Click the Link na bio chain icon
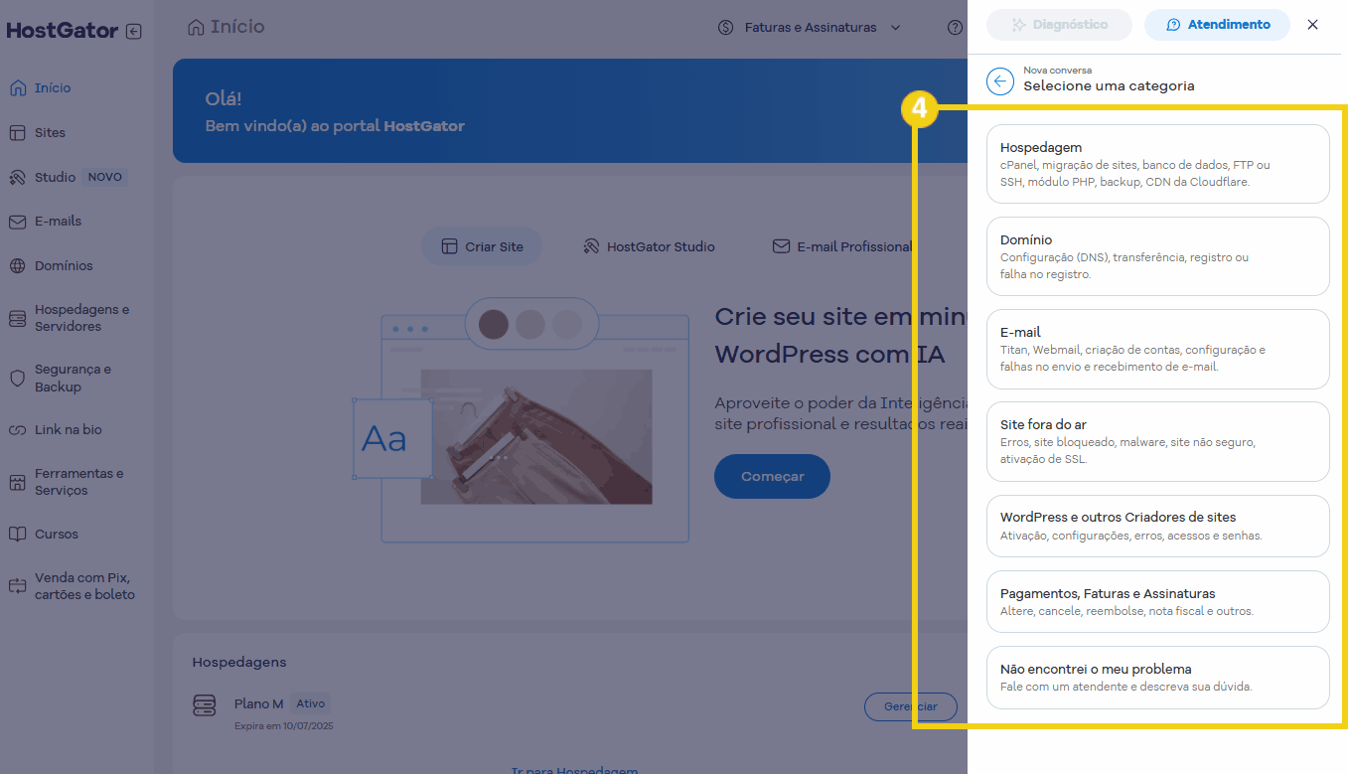This screenshot has width=1349, height=774. point(17,430)
